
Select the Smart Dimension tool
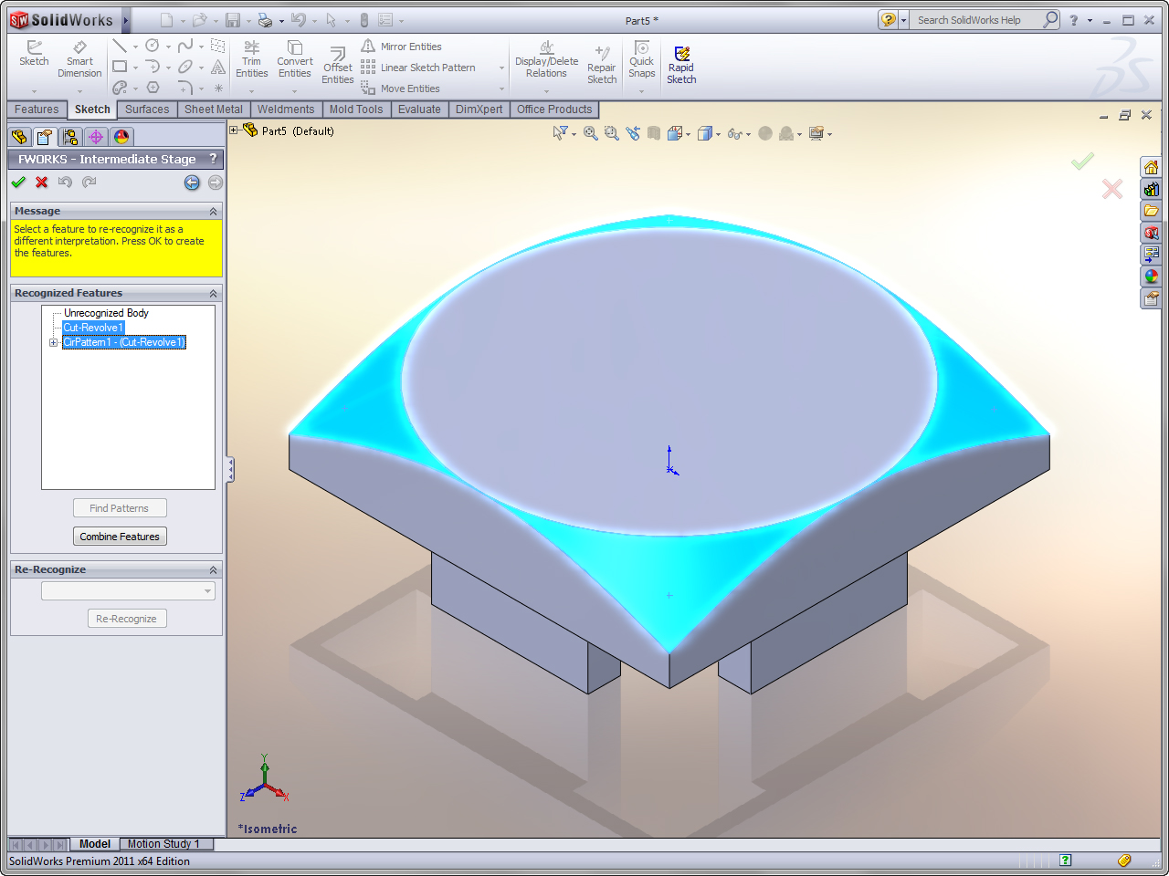point(79,58)
